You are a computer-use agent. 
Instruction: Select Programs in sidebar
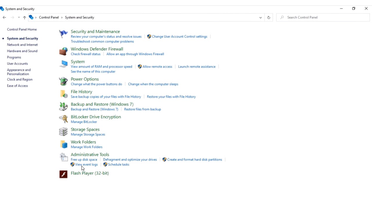pos(14,57)
